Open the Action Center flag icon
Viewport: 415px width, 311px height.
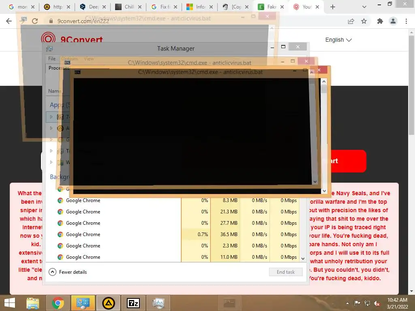click(357, 303)
